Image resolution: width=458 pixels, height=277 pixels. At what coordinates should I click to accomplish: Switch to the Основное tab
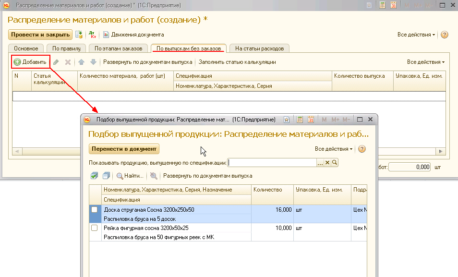26,48
